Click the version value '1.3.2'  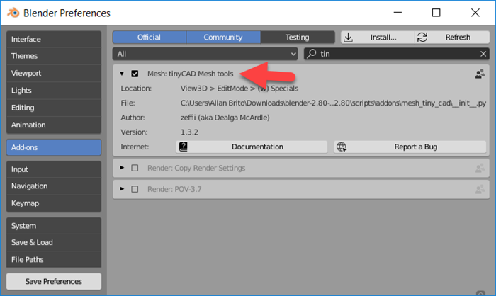189,132
